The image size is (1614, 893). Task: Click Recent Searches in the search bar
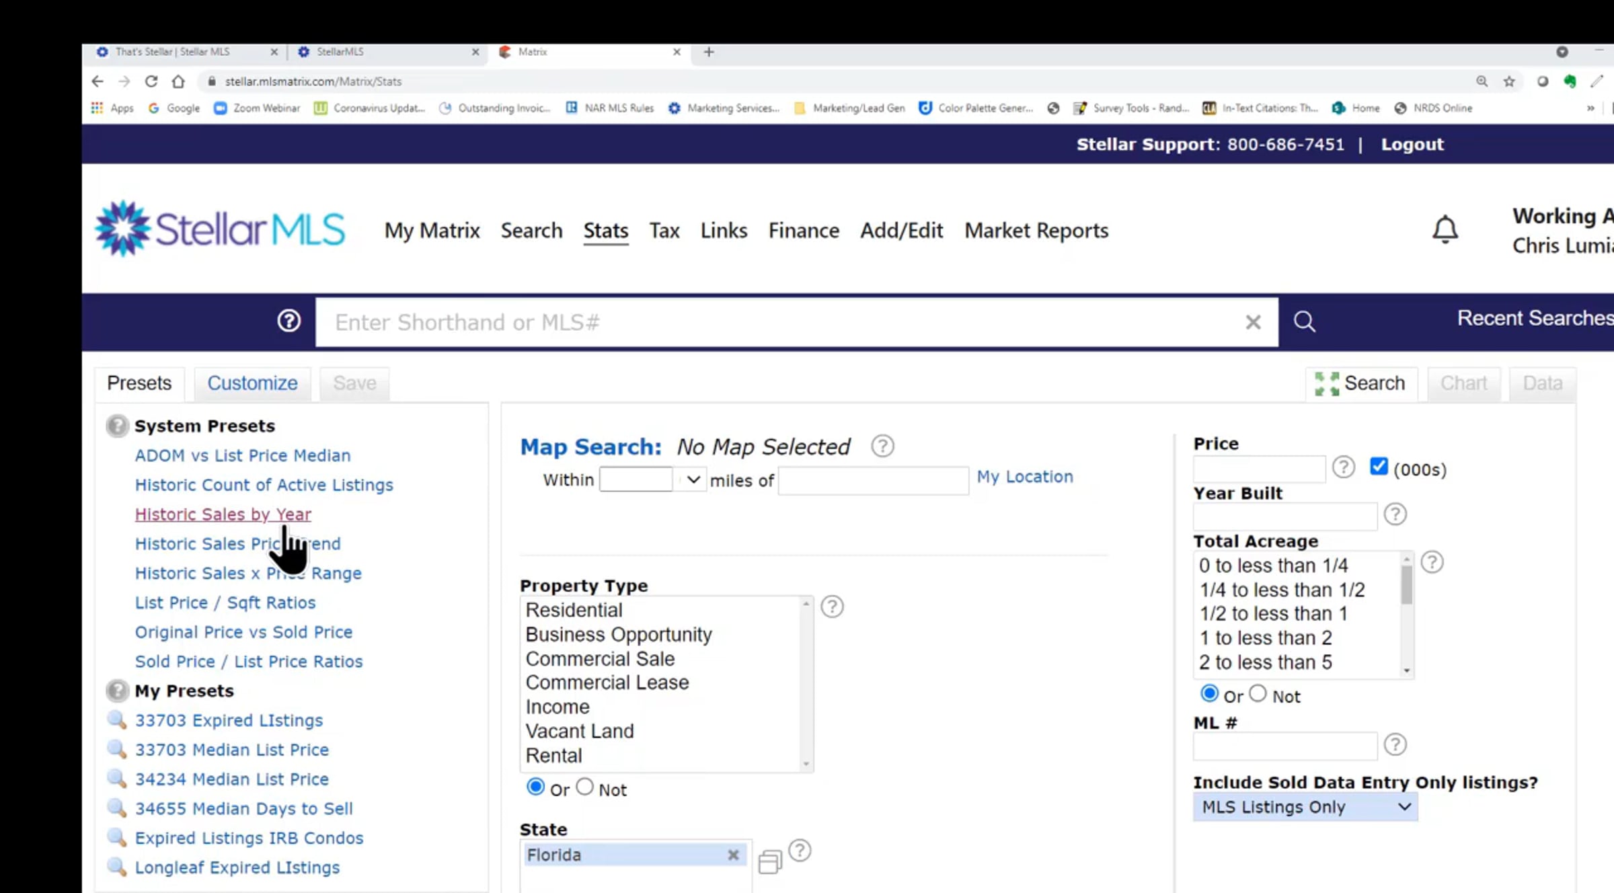coord(1535,318)
